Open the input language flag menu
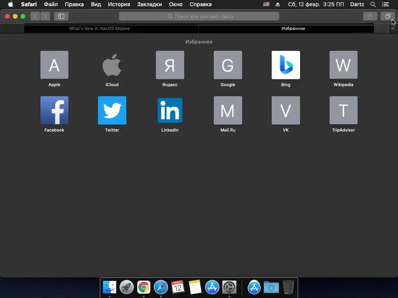This screenshot has width=398, height=298. point(266,4)
